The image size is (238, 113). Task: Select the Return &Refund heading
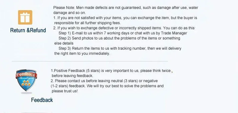pos(28,30)
